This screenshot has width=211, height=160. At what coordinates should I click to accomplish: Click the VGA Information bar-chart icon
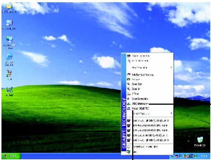click(129, 104)
